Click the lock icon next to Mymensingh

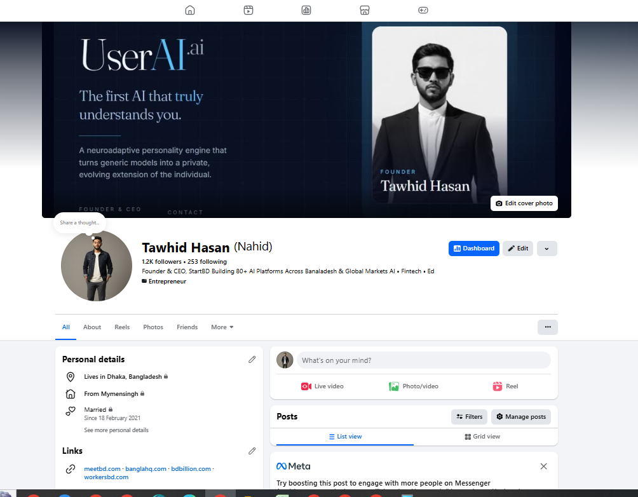click(142, 393)
